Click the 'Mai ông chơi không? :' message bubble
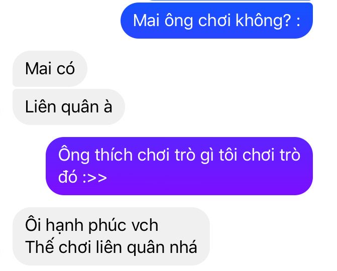This screenshot has width=337, height=271. coord(216,21)
